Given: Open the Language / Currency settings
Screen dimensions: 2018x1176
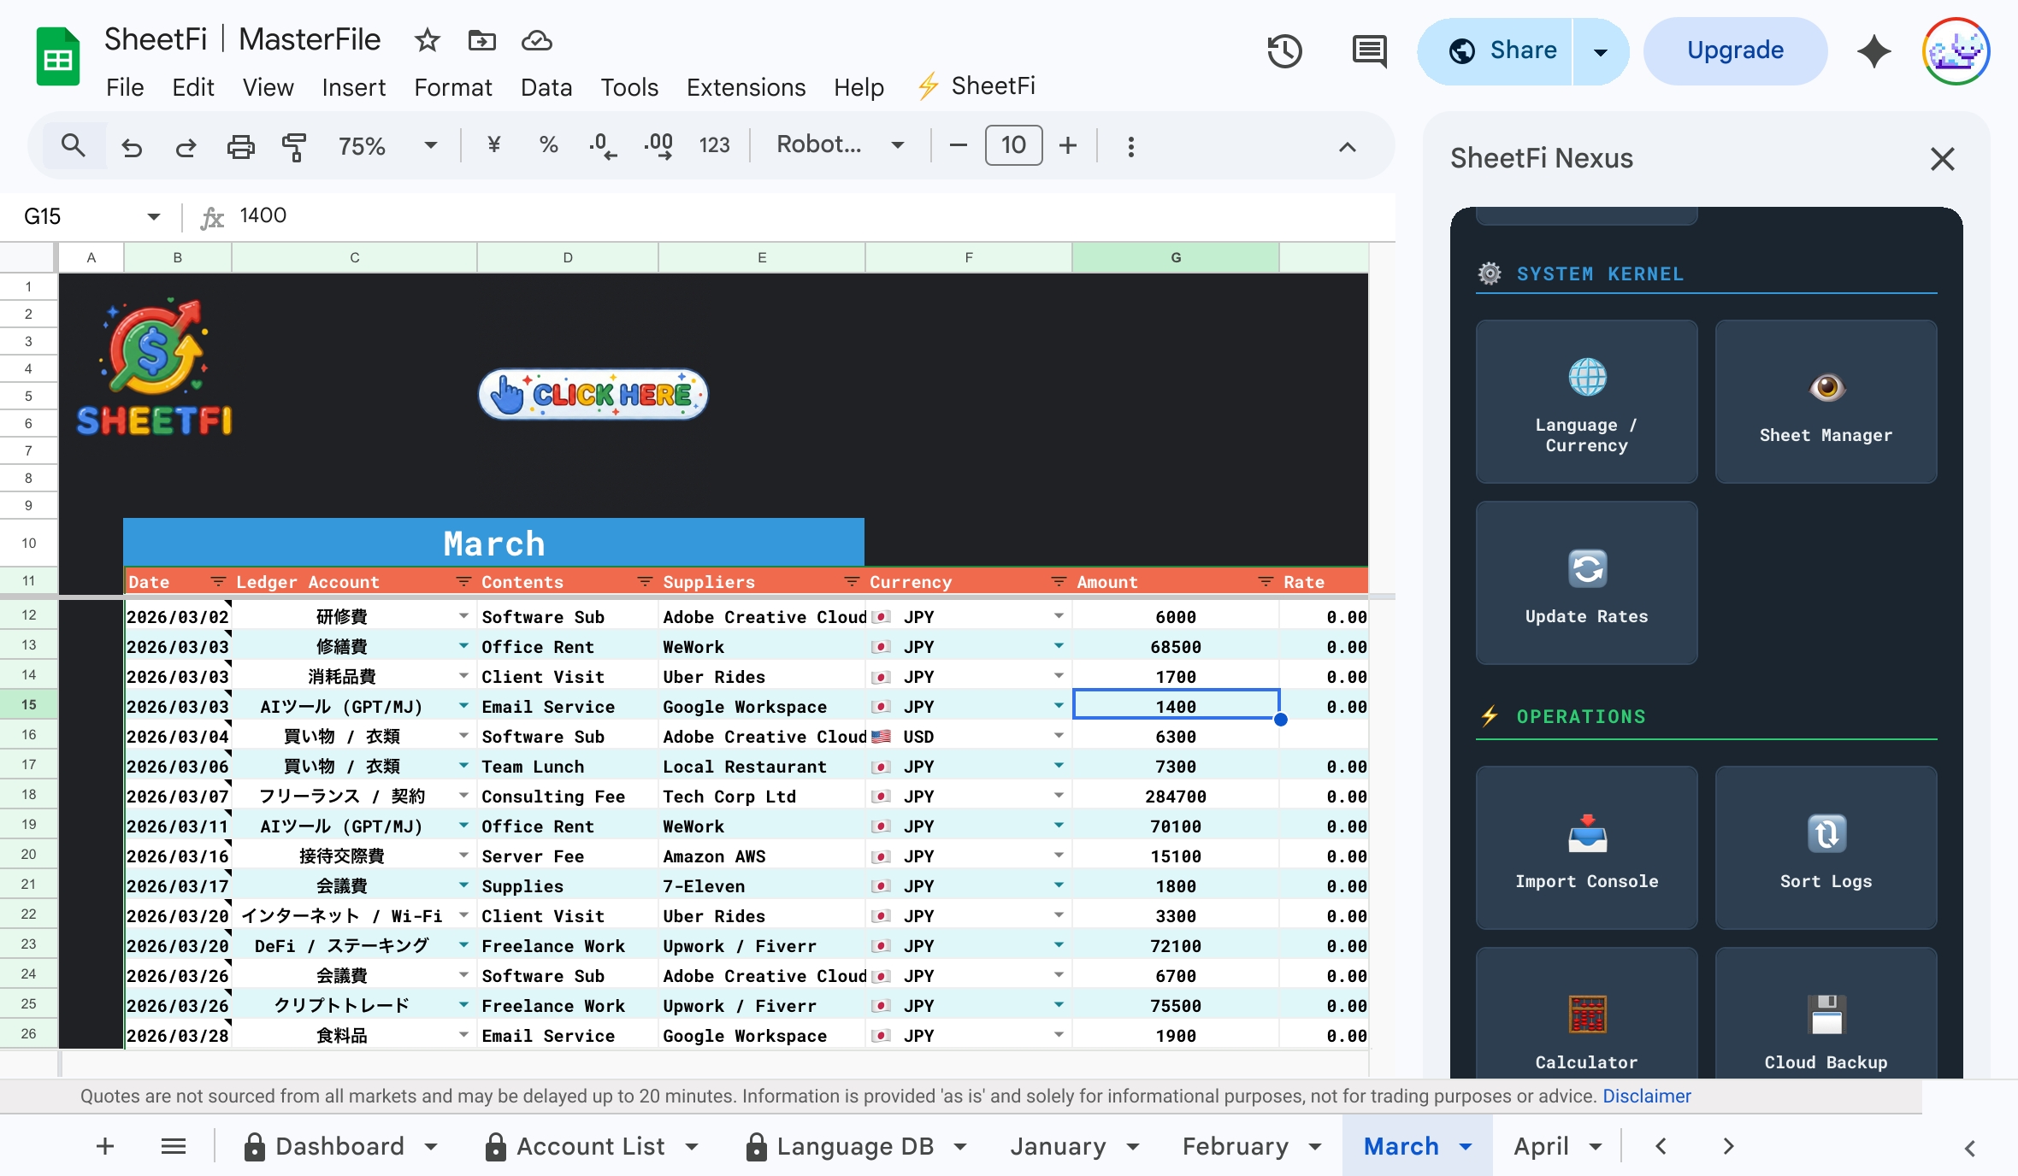Looking at the screenshot, I should (x=1586, y=401).
